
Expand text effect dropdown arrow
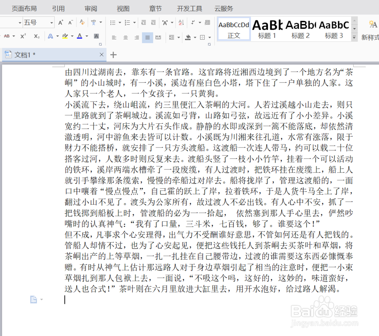point(58,36)
